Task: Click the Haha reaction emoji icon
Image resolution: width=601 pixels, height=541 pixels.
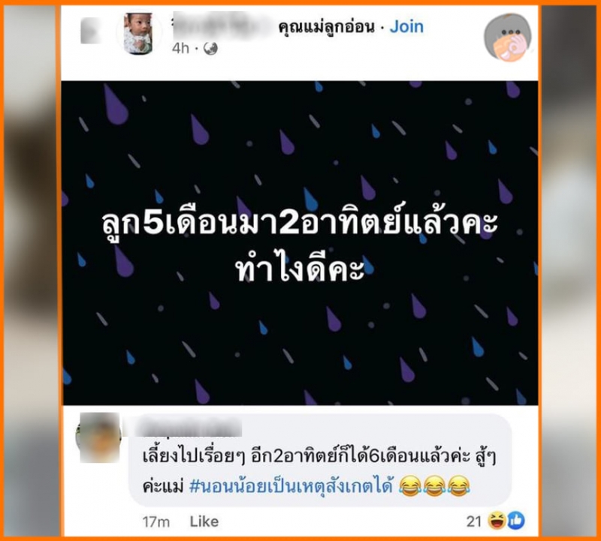Action: pyautogui.click(x=497, y=521)
